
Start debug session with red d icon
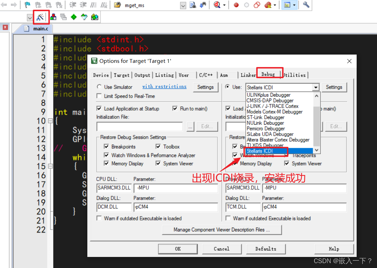tap(217, 4)
